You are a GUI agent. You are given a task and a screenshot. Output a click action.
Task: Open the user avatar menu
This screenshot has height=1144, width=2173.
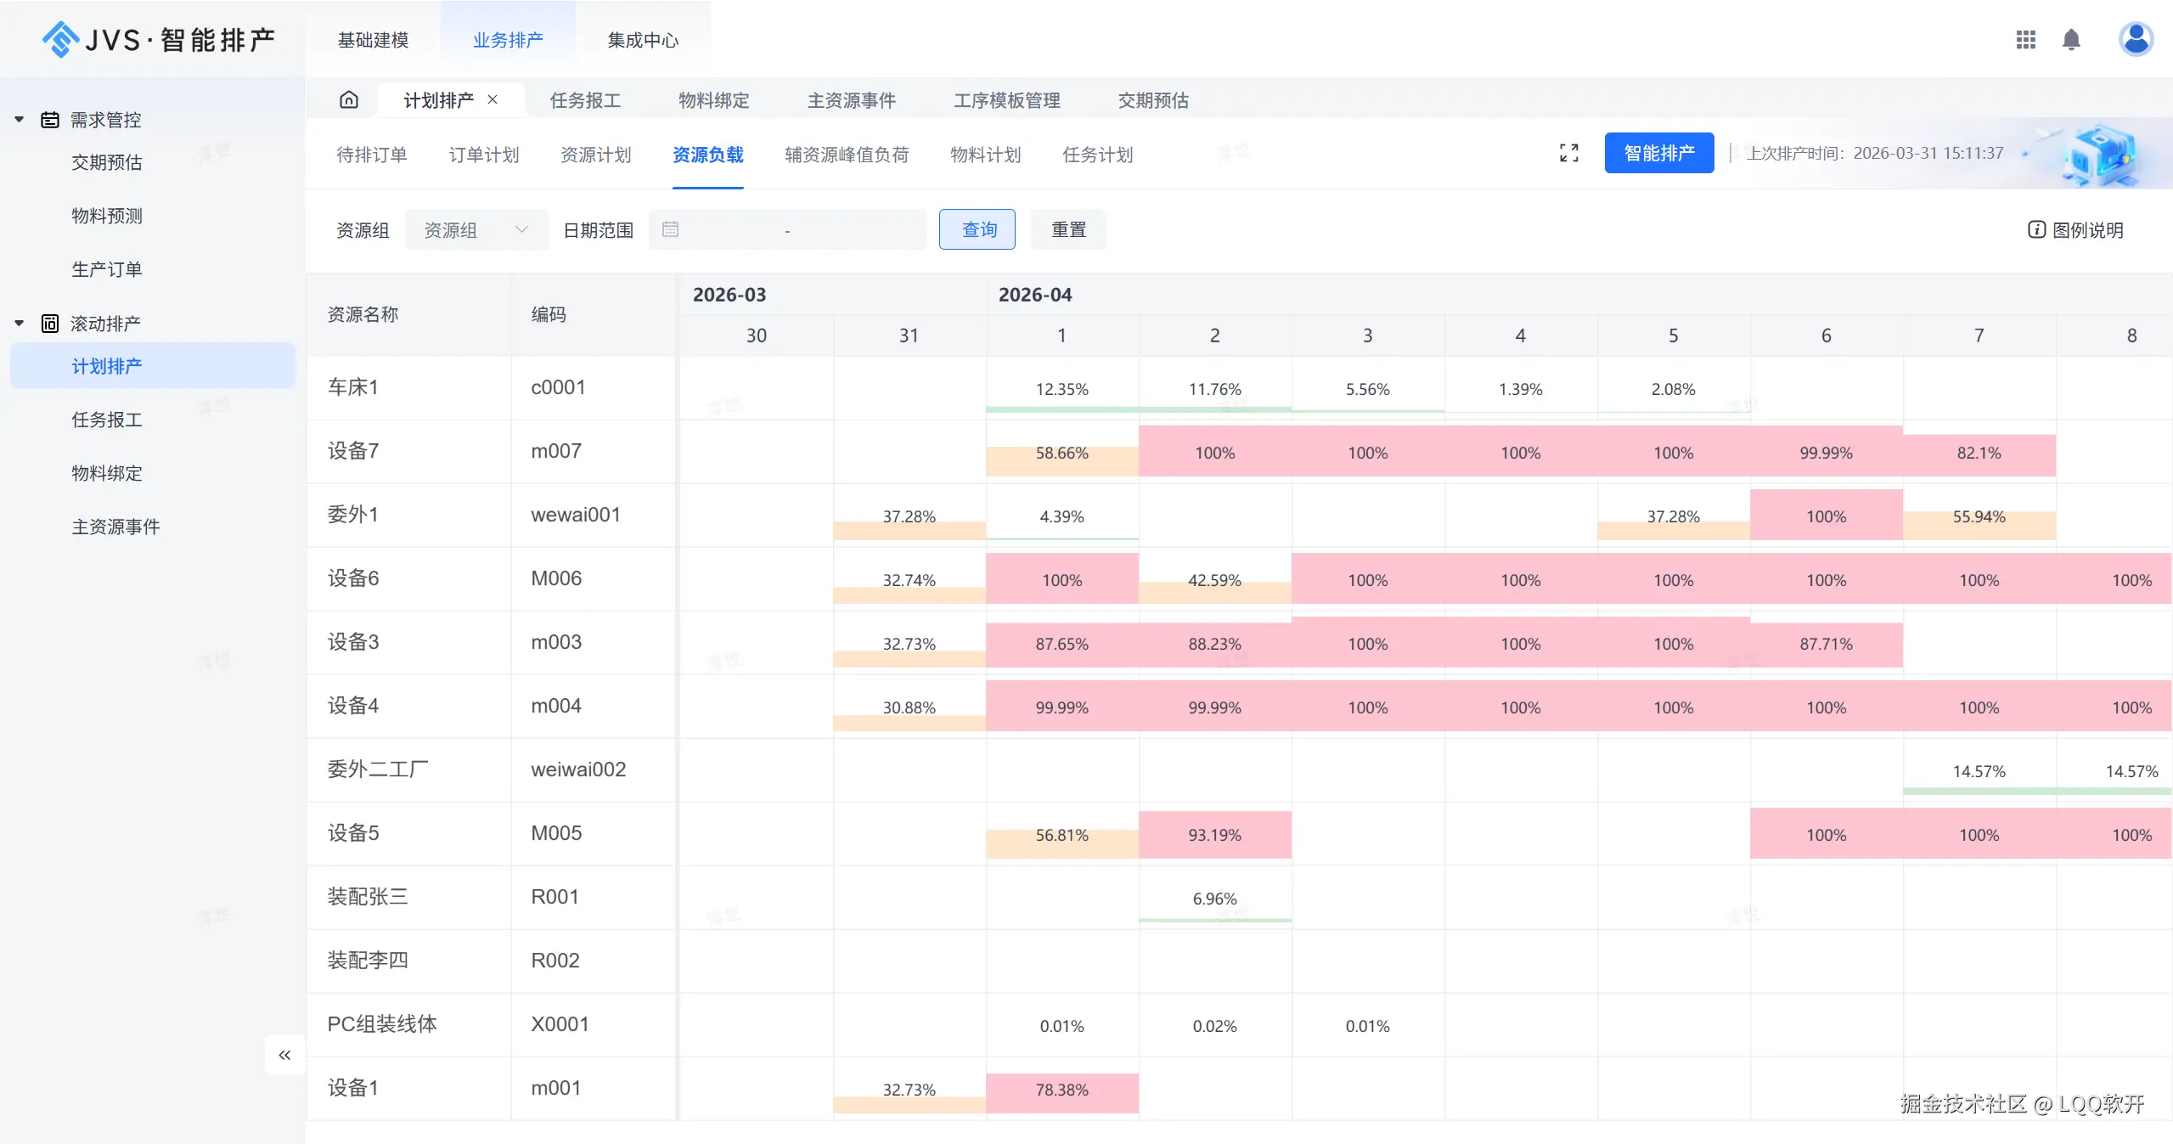[x=2135, y=39]
